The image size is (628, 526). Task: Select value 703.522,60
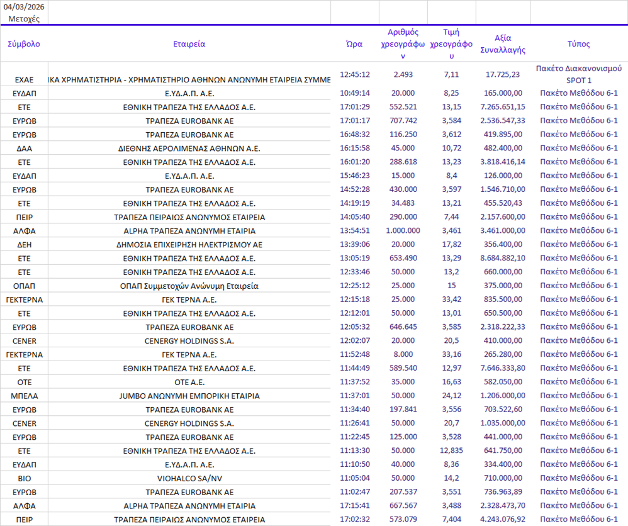503,409
